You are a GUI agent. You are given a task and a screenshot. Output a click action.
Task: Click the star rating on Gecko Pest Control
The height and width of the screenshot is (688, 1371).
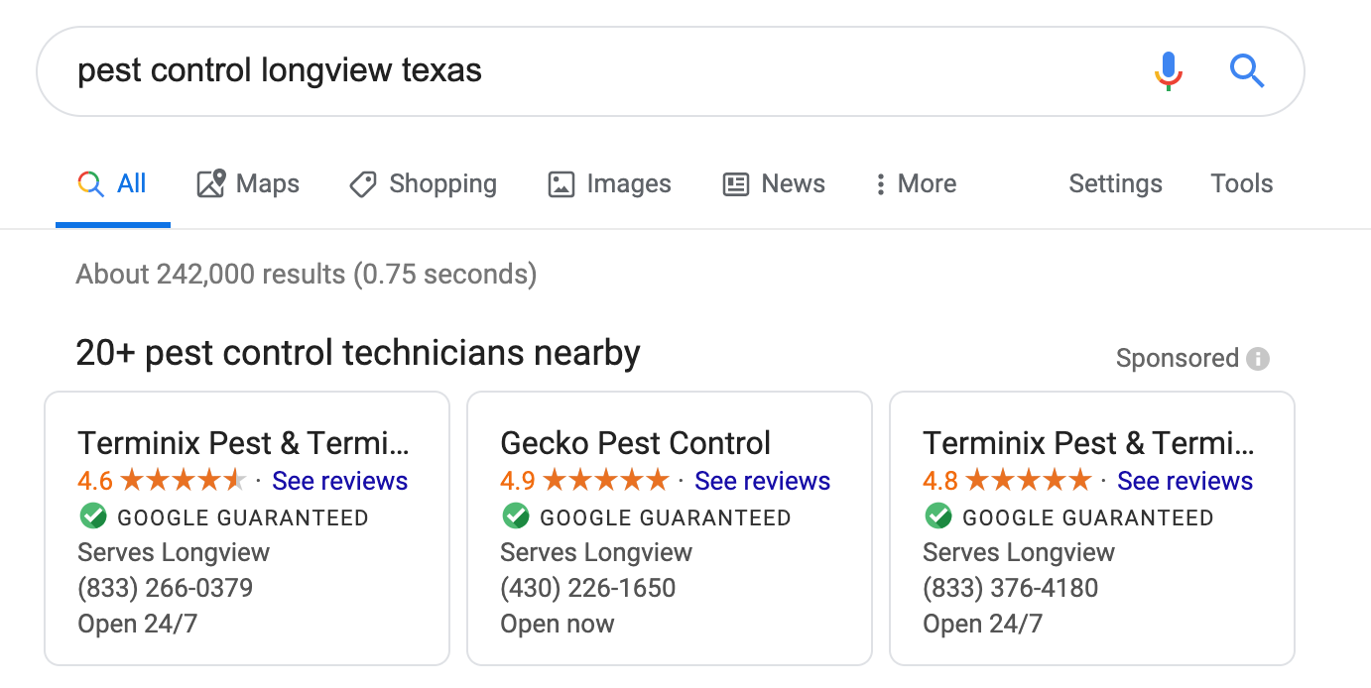pyautogui.click(x=605, y=482)
